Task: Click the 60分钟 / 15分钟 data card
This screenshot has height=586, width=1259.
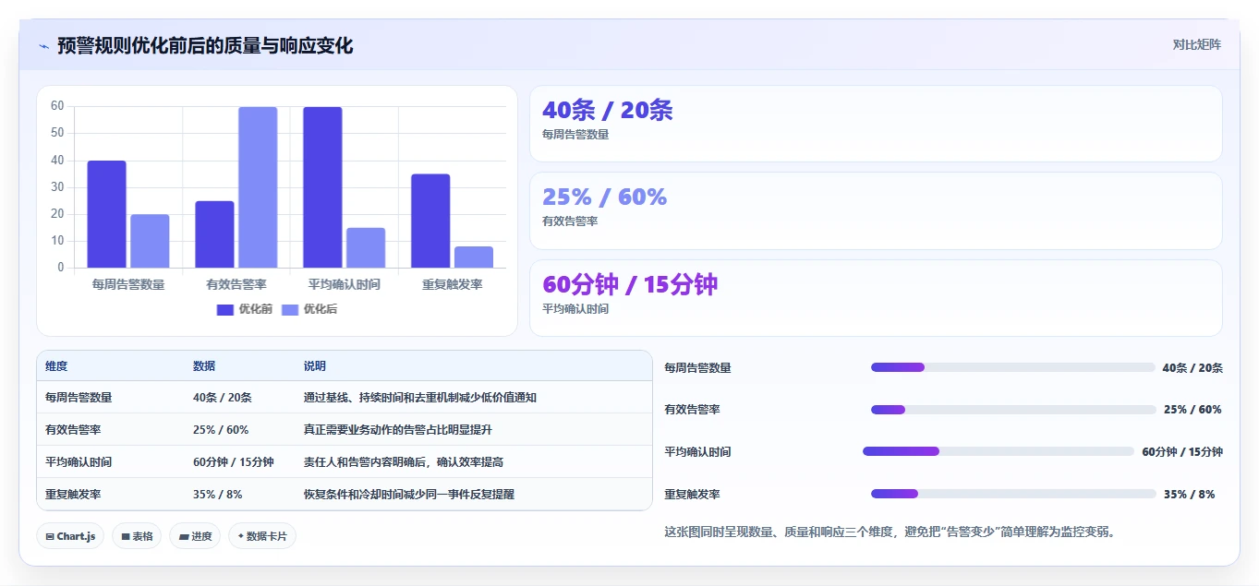Action: 876,298
